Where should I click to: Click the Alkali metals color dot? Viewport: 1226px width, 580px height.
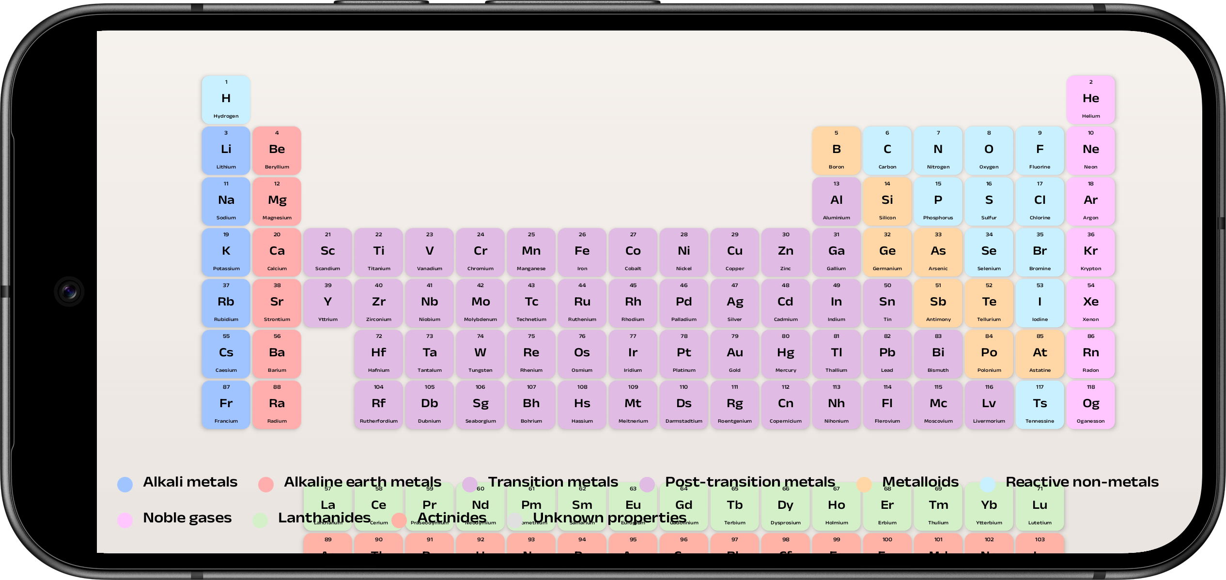pyautogui.click(x=125, y=484)
